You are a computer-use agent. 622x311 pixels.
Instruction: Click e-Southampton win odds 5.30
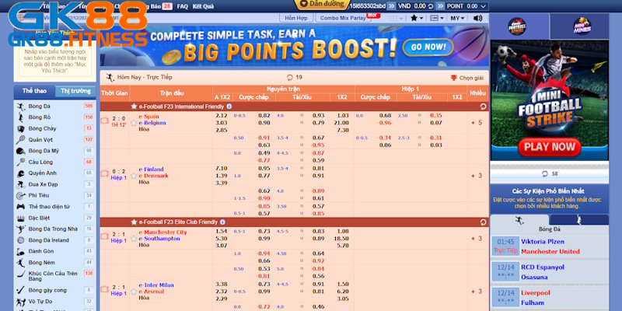tap(221, 239)
